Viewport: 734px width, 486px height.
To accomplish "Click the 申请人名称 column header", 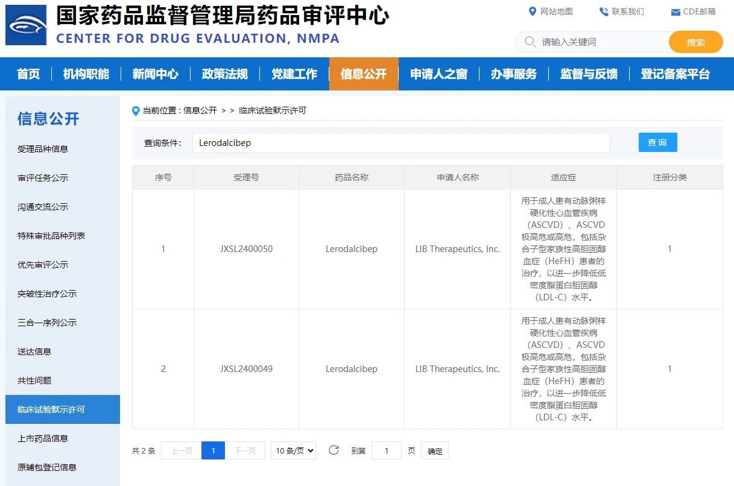I will click(x=458, y=178).
